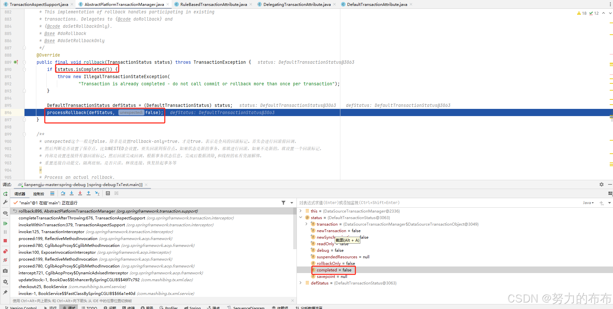Viewport: 613px width, 309px height.
Task: Open debug tool window gear options
Action: 602,184
